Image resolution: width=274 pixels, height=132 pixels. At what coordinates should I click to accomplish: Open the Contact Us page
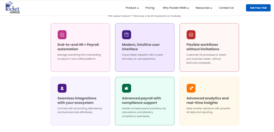pyautogui.click(x=226, y=8)
